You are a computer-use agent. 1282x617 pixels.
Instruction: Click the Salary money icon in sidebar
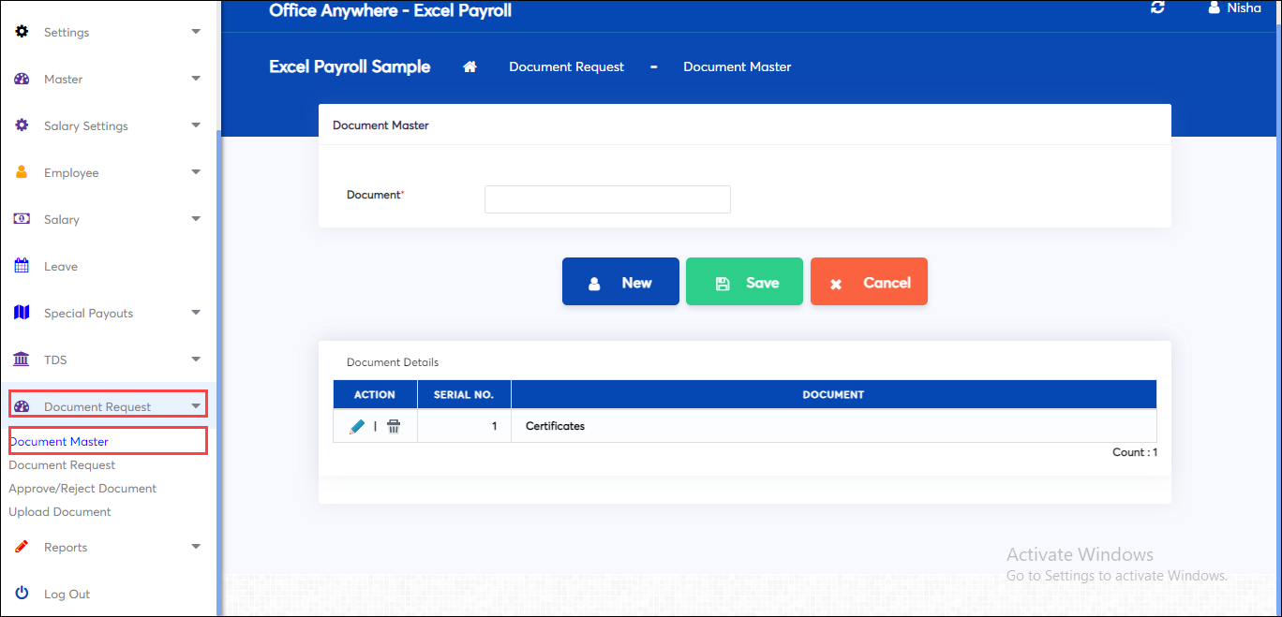[x=22, y=219]
